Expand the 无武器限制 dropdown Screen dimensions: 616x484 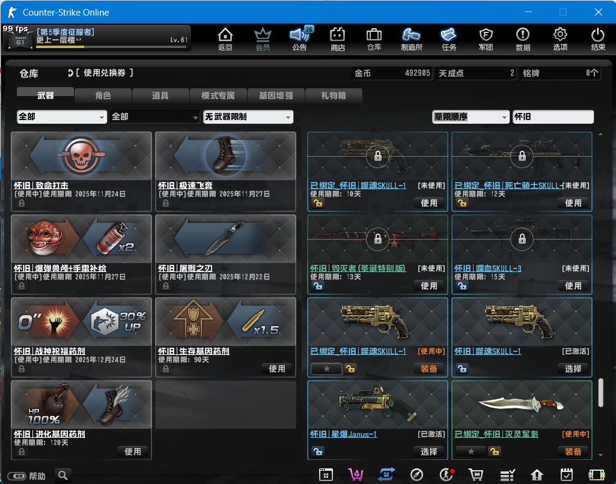[x=248, y=116]
